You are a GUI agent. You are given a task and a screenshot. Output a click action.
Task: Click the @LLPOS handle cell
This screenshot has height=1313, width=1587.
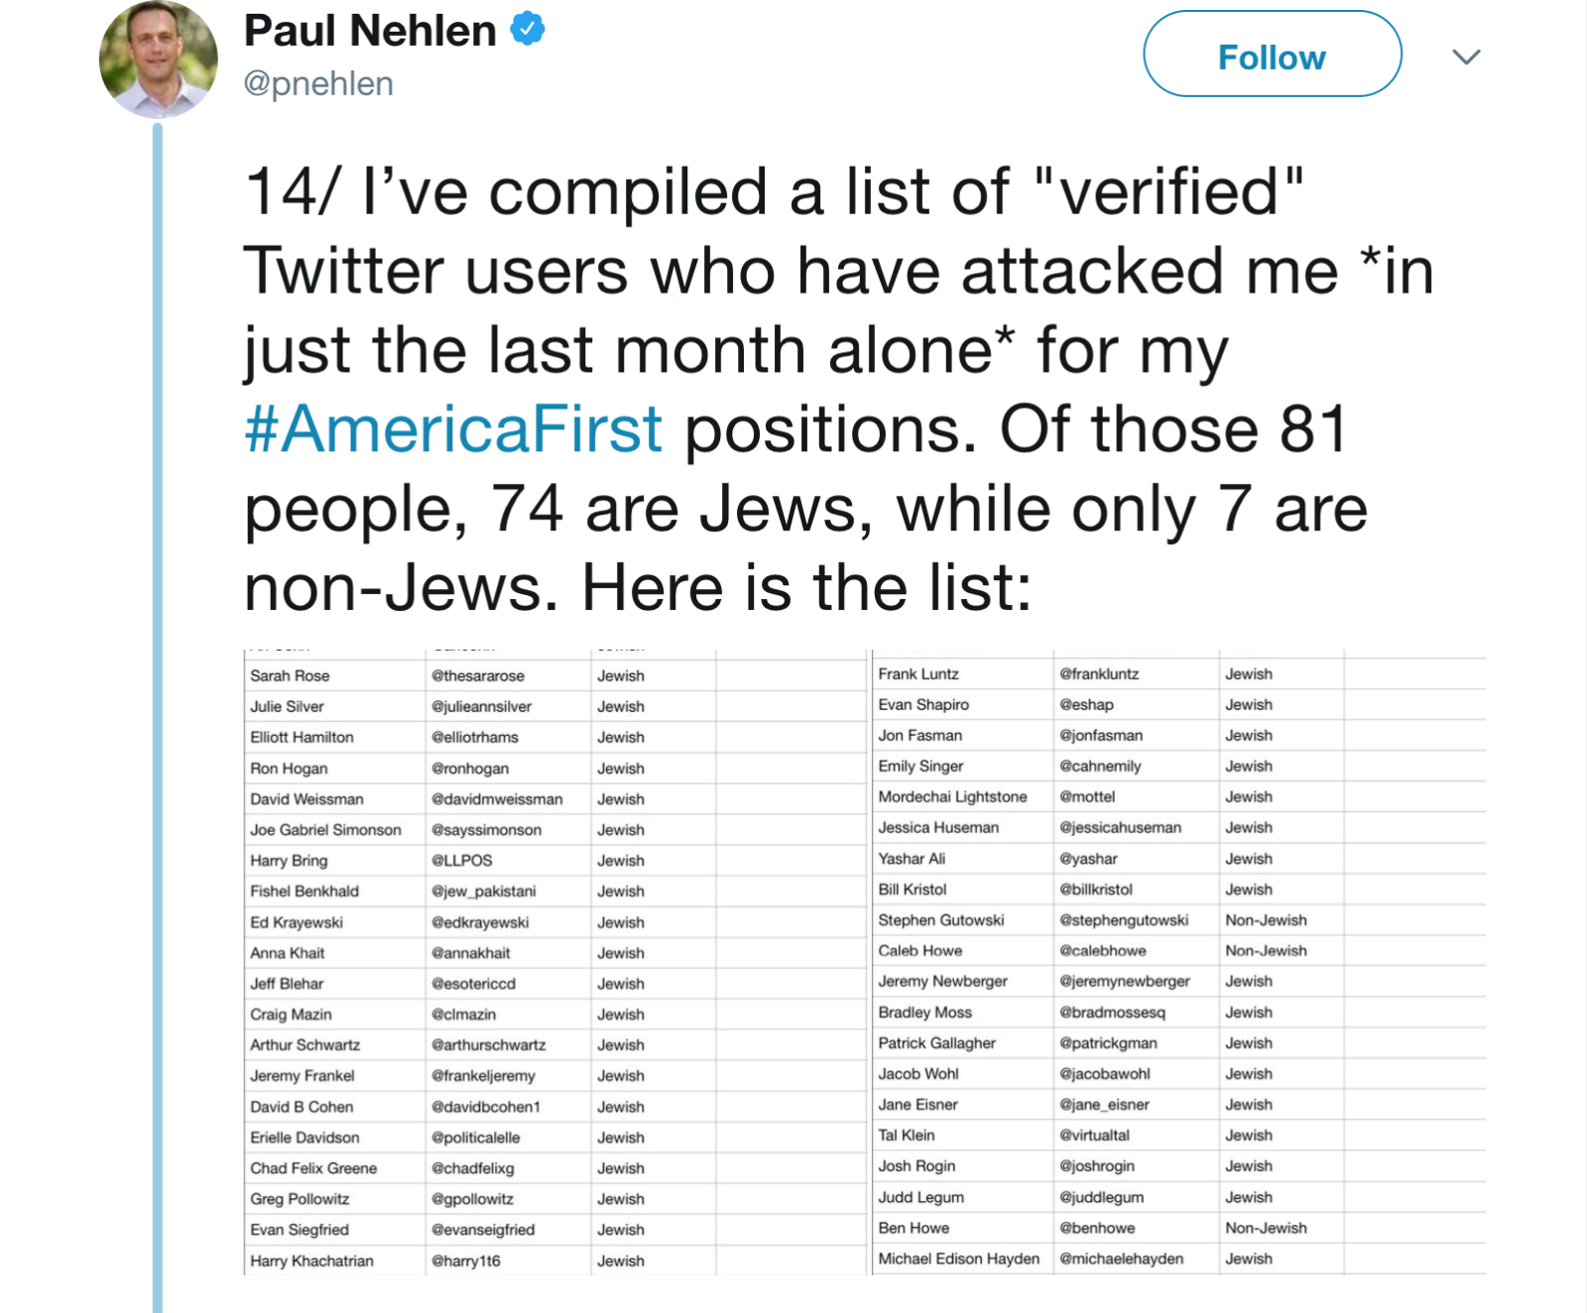(461, 860)
